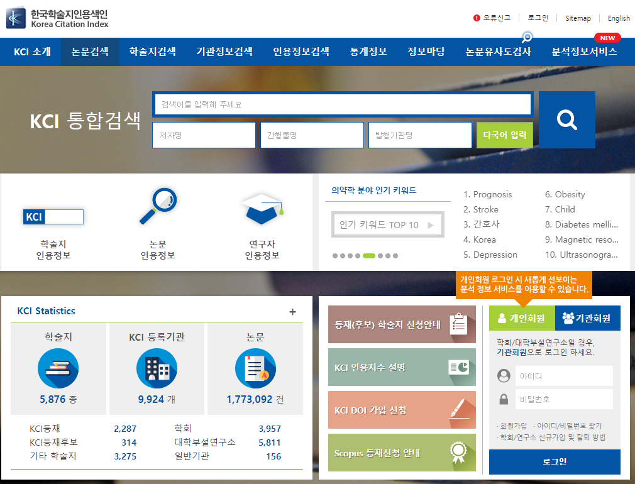The image size is (635, 484).
Task: Click the NEW badge above 분석정보서비스
Action: coord(607,38)
